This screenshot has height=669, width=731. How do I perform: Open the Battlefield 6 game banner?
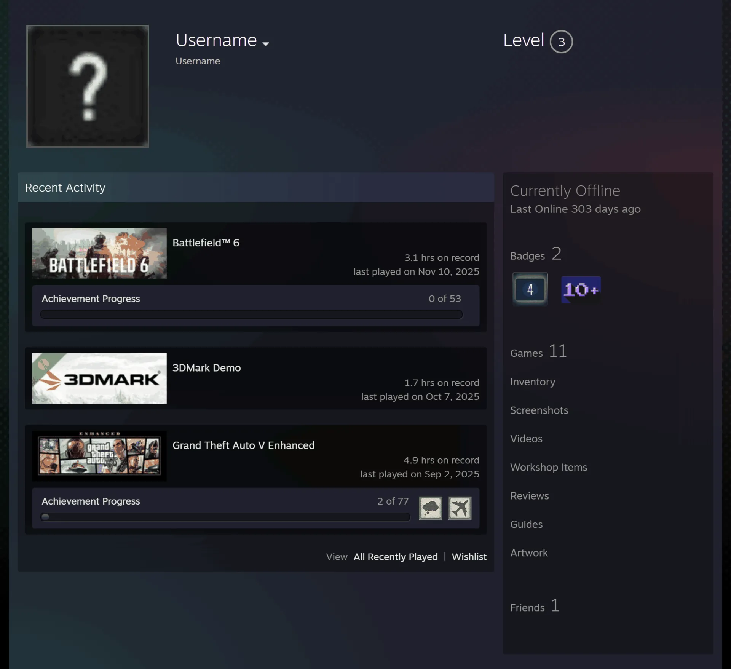(x=99, y=253)
